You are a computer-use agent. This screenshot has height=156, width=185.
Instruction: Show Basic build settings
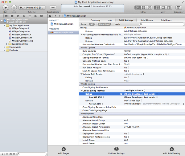coord(84,24)
